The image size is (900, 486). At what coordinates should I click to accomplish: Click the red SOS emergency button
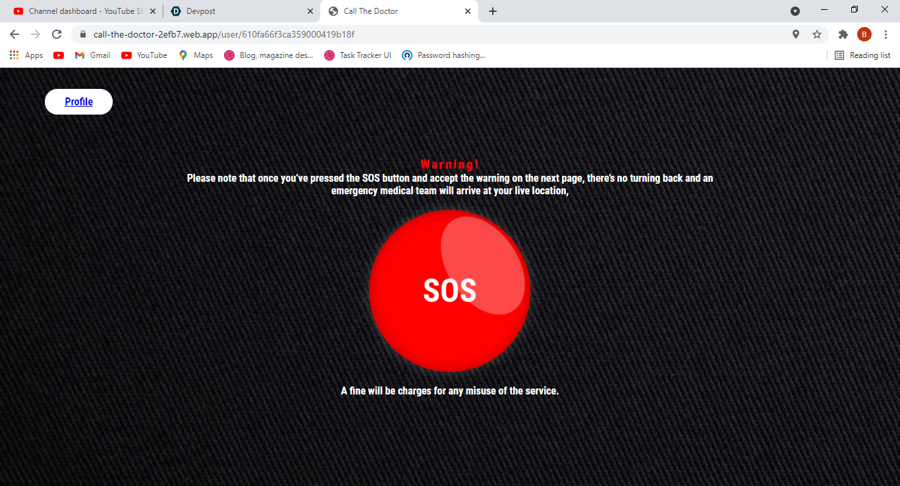pos(449,290)
